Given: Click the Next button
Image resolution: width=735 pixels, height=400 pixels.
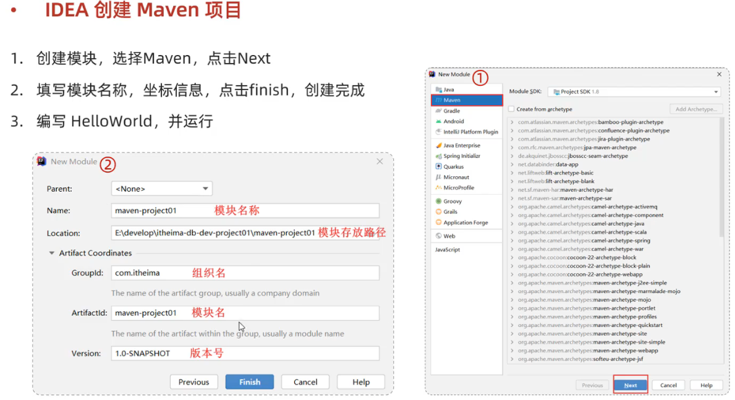Looking at the screenshot, I should [x=631, y=385].
